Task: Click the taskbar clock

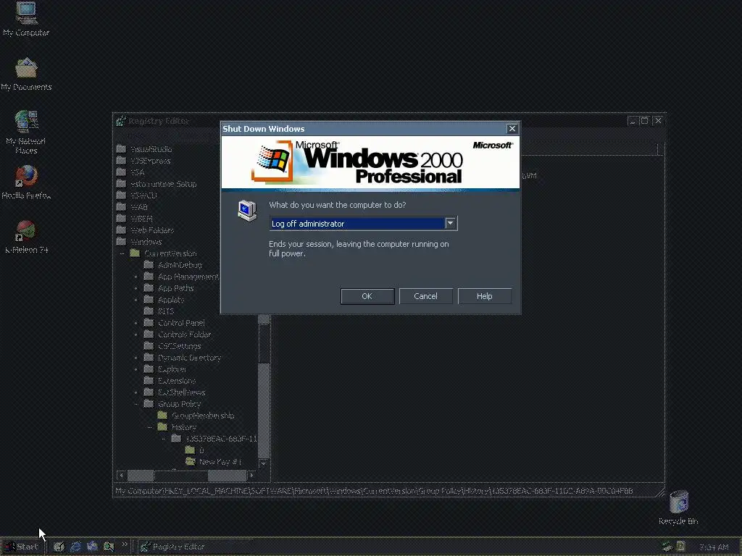Action: coord(714,547)
